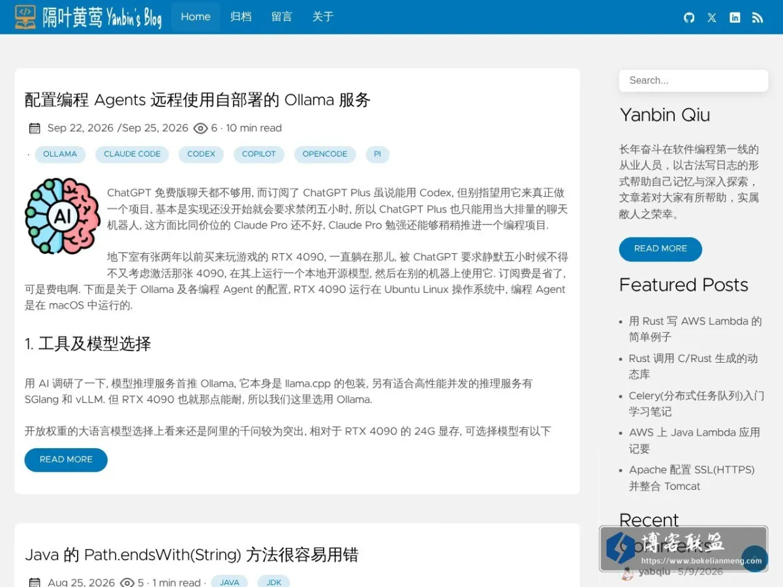Click READ MORE under Yanbin Qiu bio
783x587 pixels.
[x=660, y=249]
